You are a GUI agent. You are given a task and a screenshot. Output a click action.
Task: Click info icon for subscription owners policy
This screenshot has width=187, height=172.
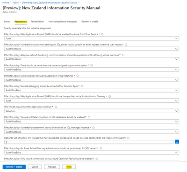[x=92, y=65]
